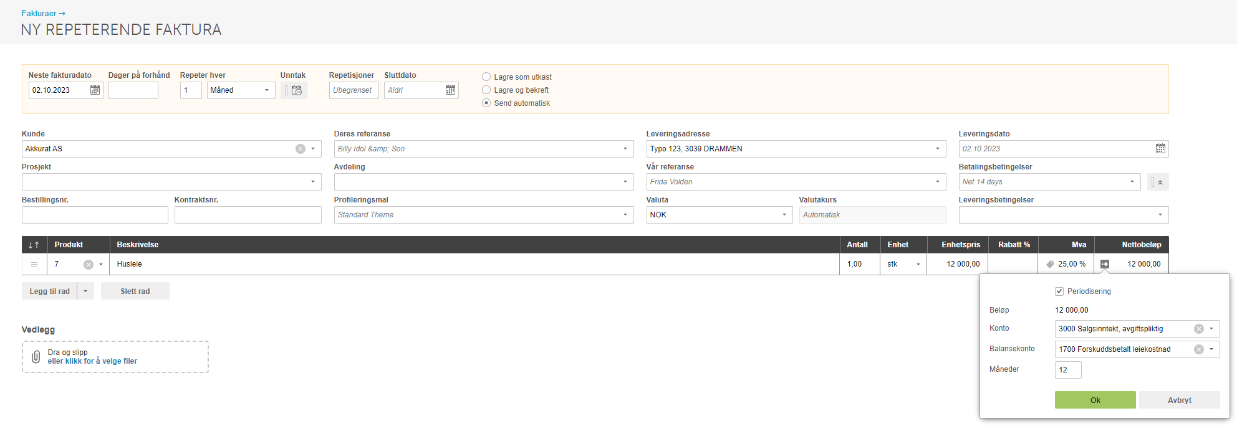Clear the 1700 Forskuddsbetalt Balansekonto value

1199,349
